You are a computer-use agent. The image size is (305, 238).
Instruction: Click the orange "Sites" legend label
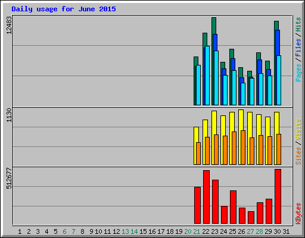click(298, 156)
